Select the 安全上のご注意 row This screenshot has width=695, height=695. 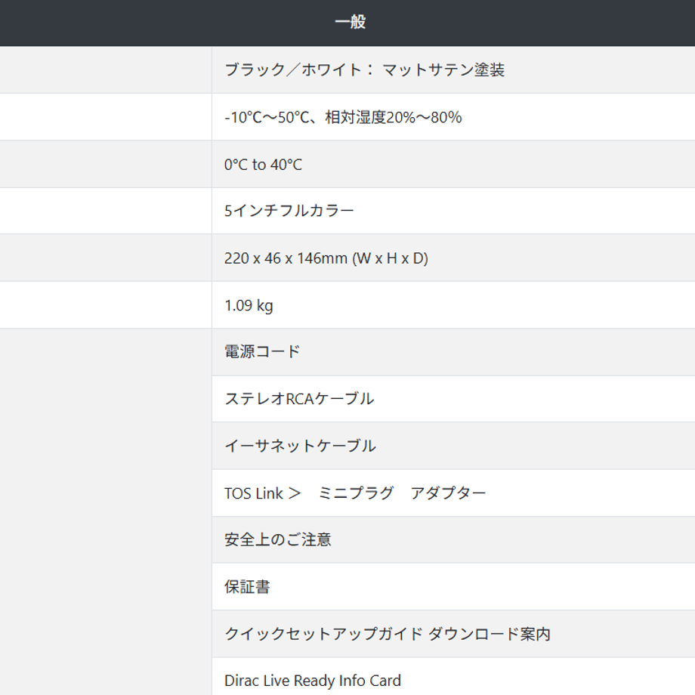tap(453, 540)
